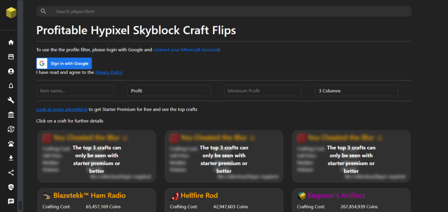Open the Emperor's Artifact craft title
448x212 pixels.
[x=336, y=196]
